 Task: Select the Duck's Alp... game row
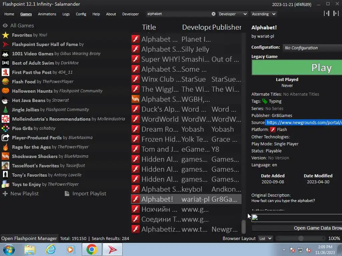(x=186, y=109)
